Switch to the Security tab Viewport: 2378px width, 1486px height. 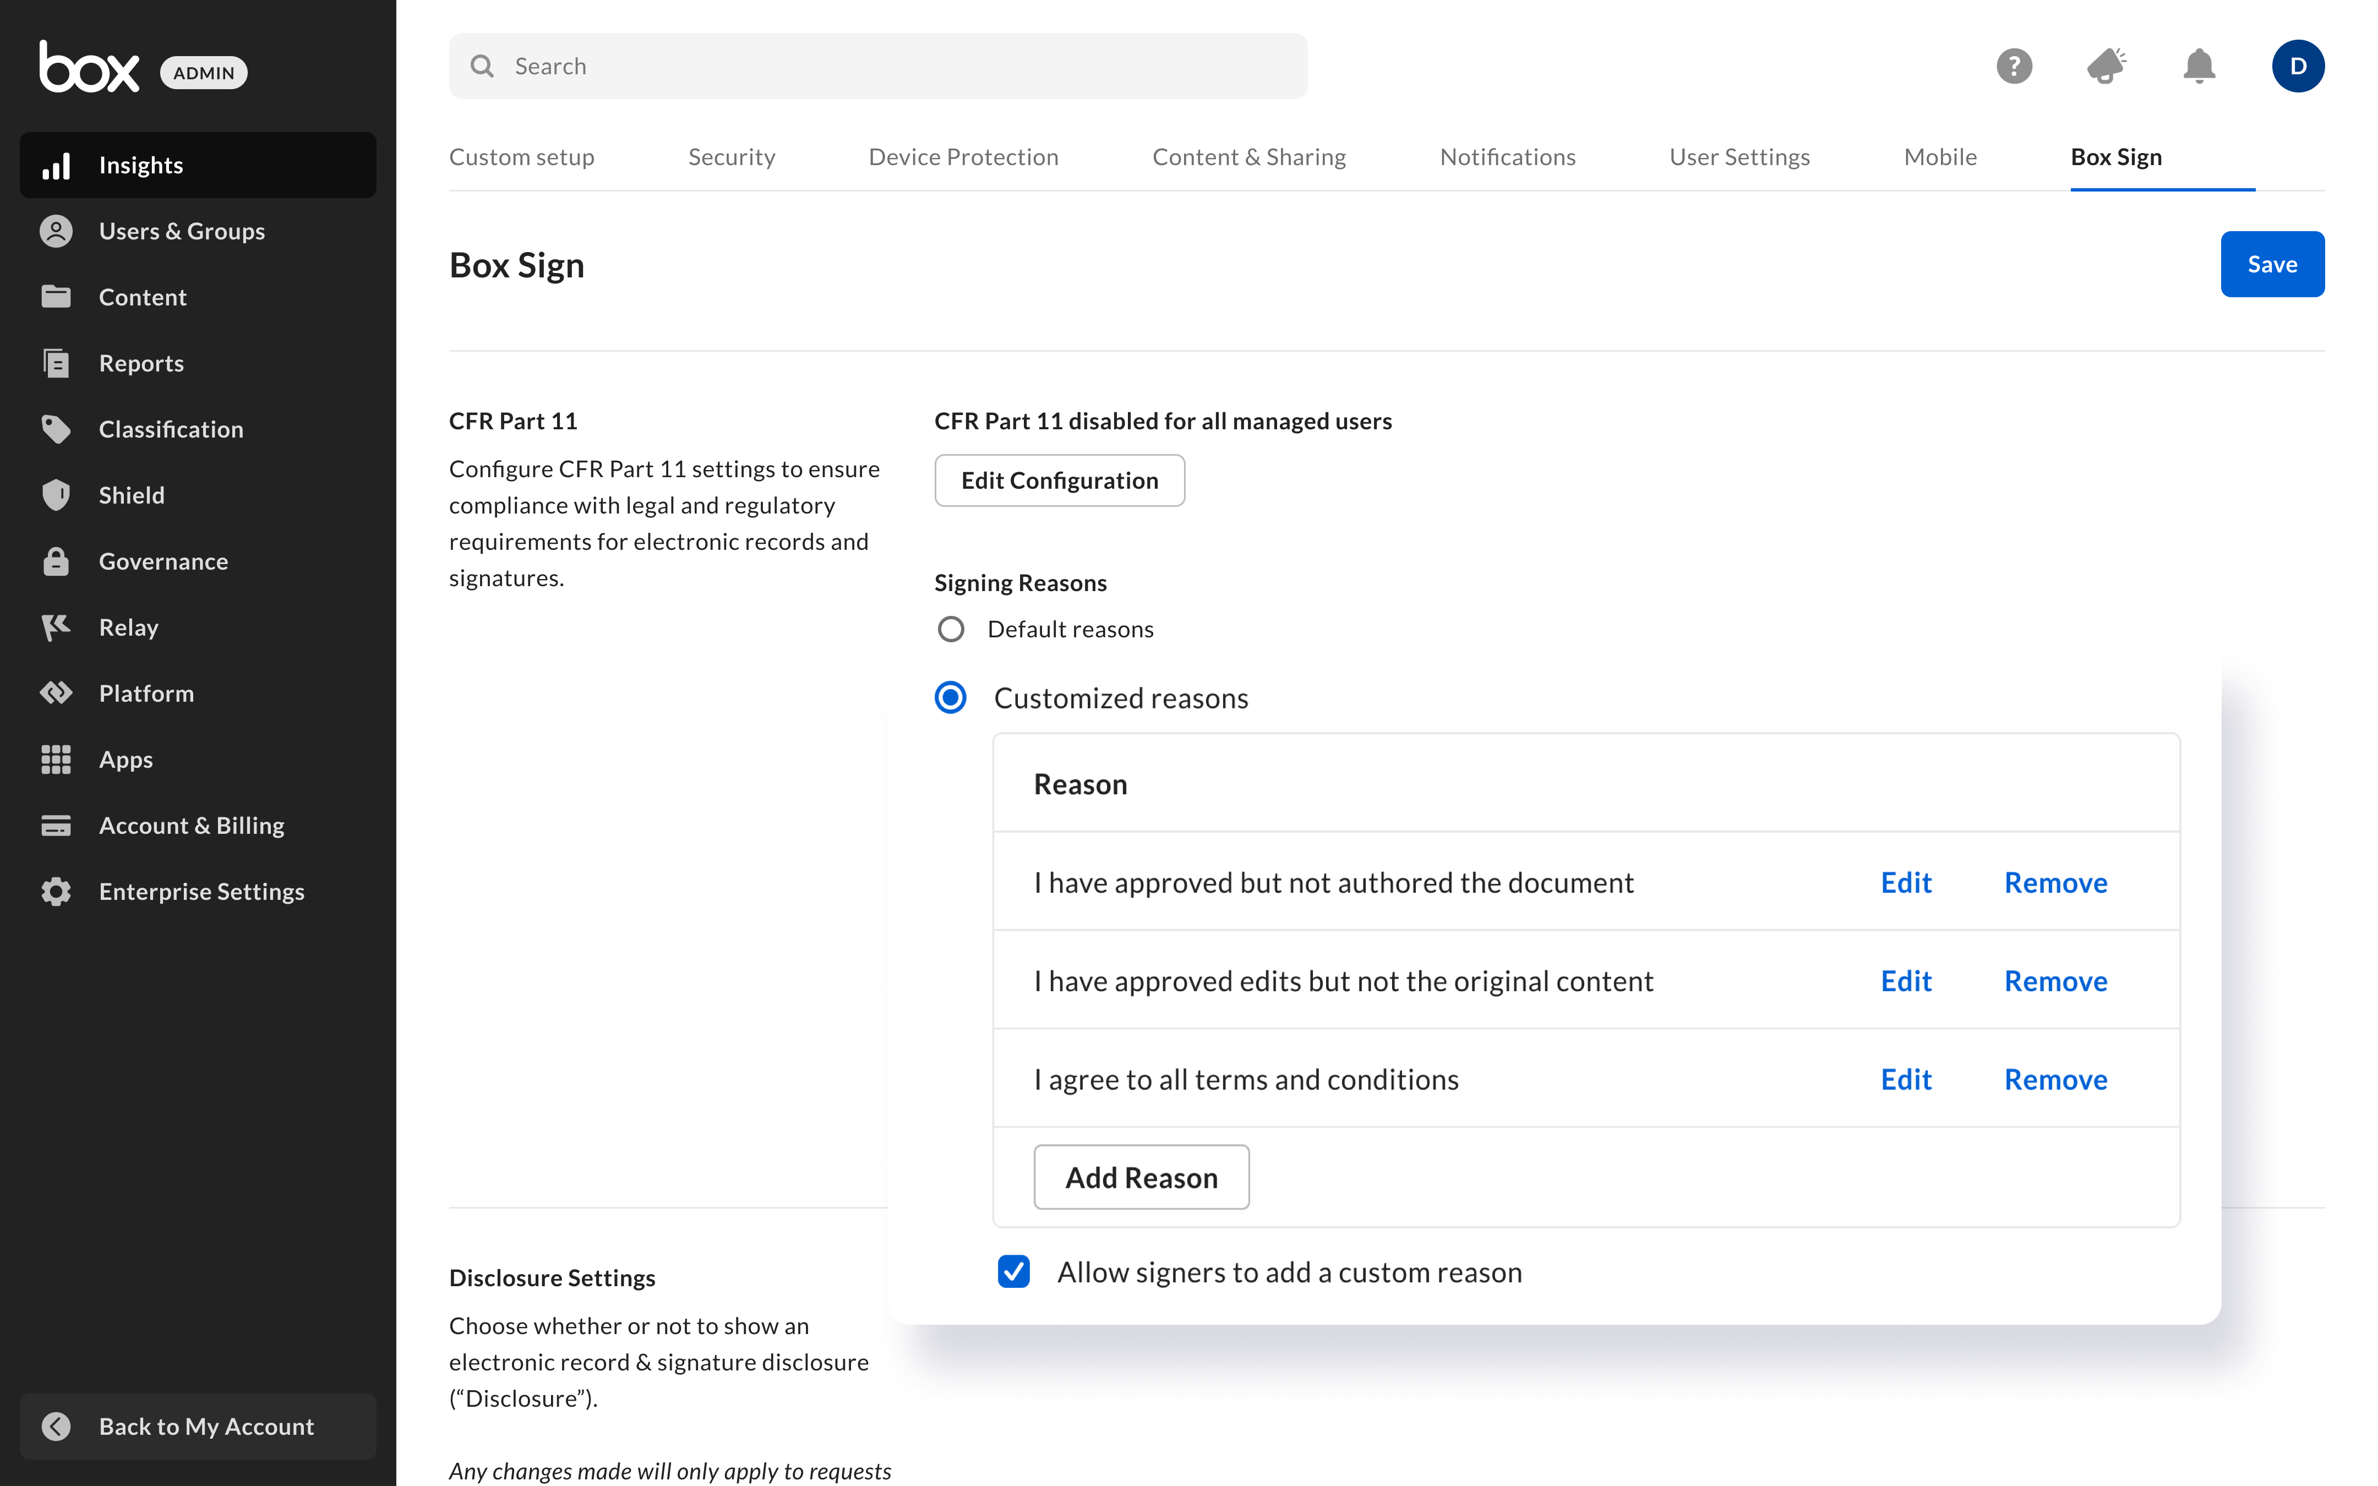(731, 157)
